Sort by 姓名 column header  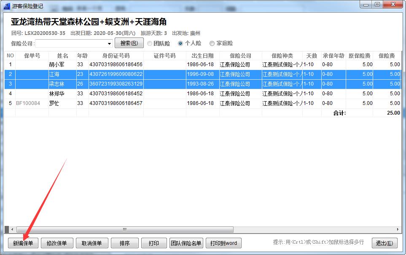(62, 56)
